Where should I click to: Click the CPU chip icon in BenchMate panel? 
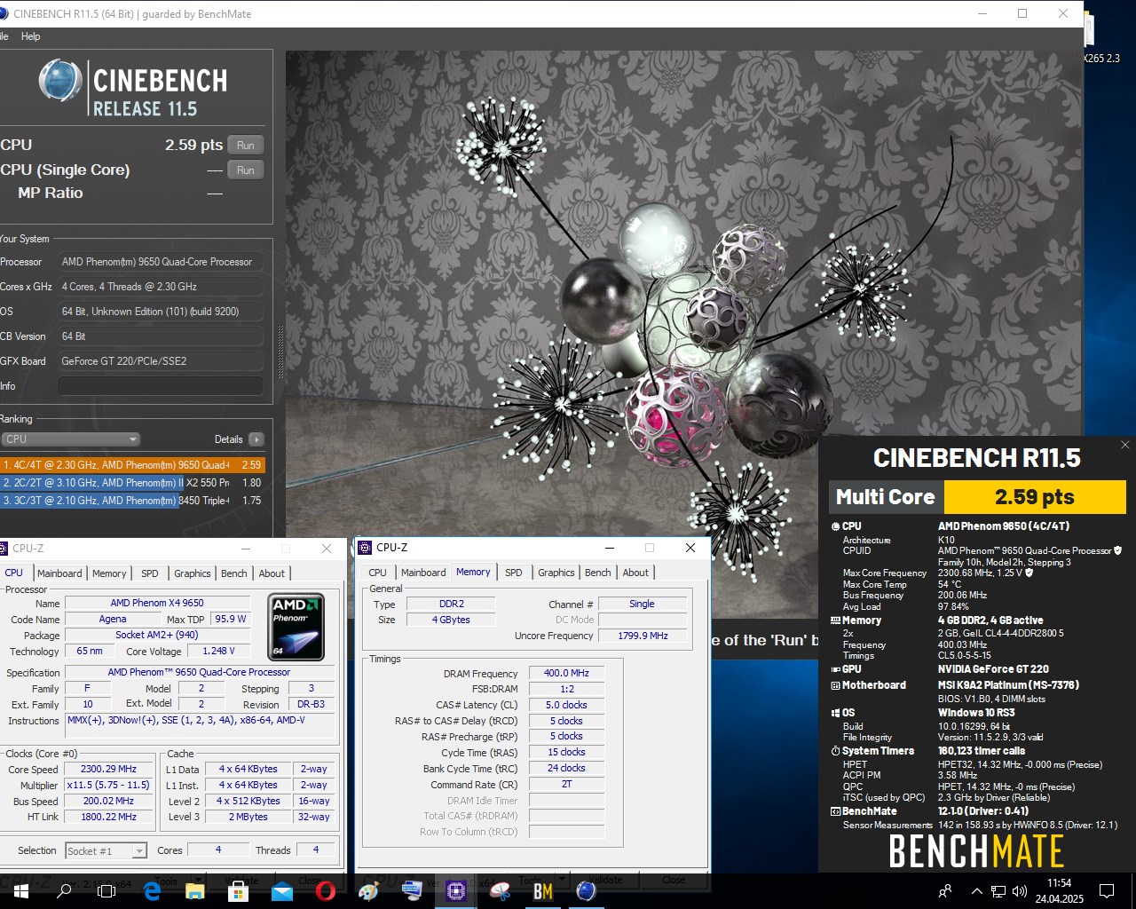tap(835, 526)
